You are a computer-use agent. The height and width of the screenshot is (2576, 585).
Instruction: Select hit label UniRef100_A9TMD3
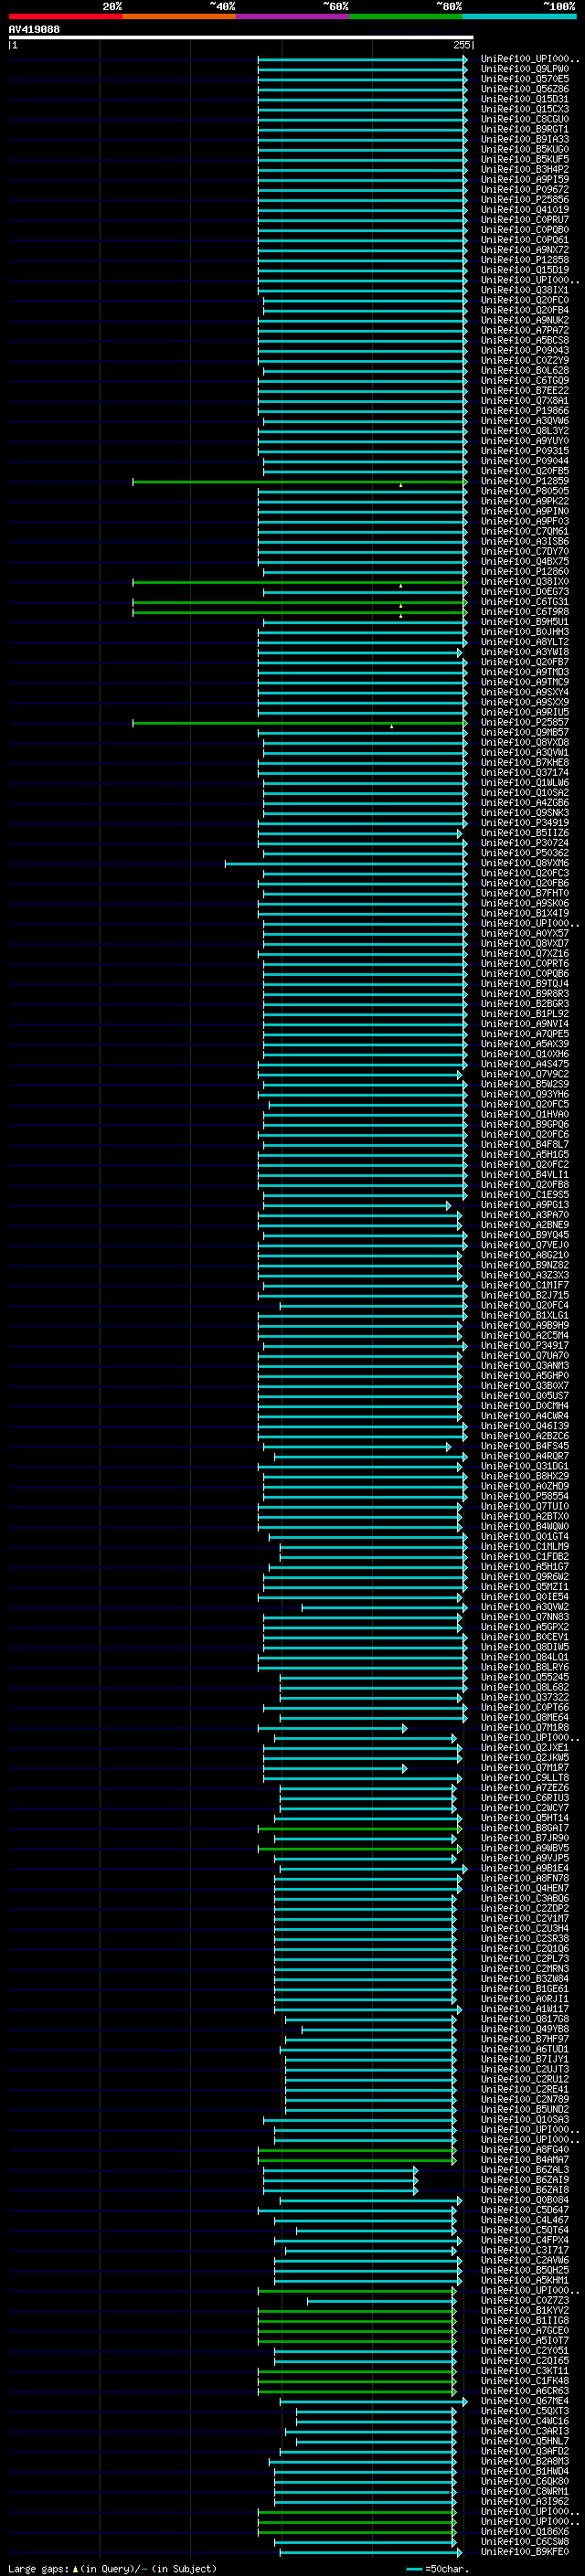(525, 672)
